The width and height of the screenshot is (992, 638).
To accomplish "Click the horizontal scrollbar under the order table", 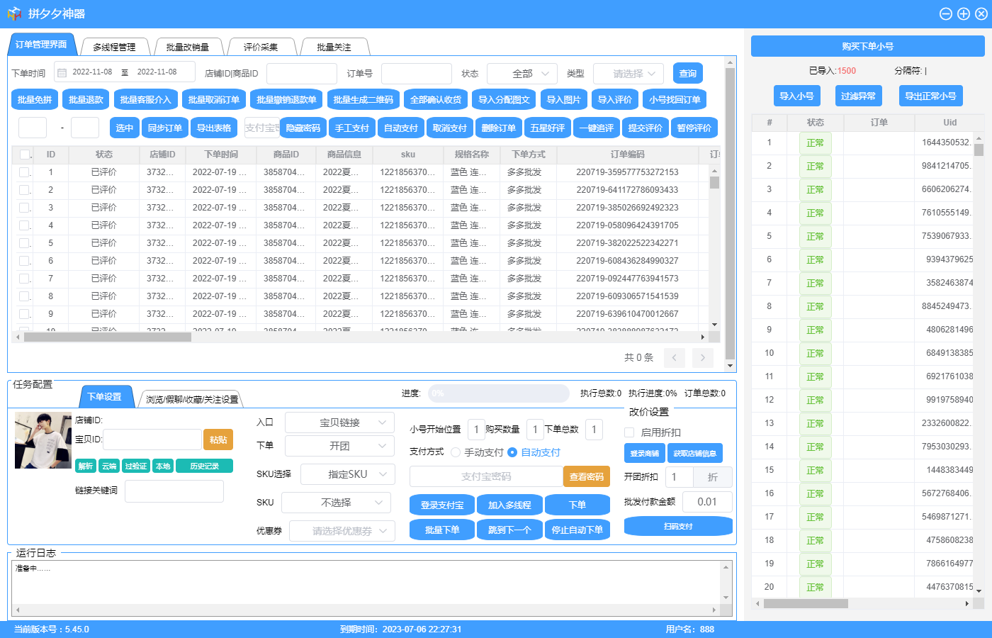I will (x=108, y=337).
